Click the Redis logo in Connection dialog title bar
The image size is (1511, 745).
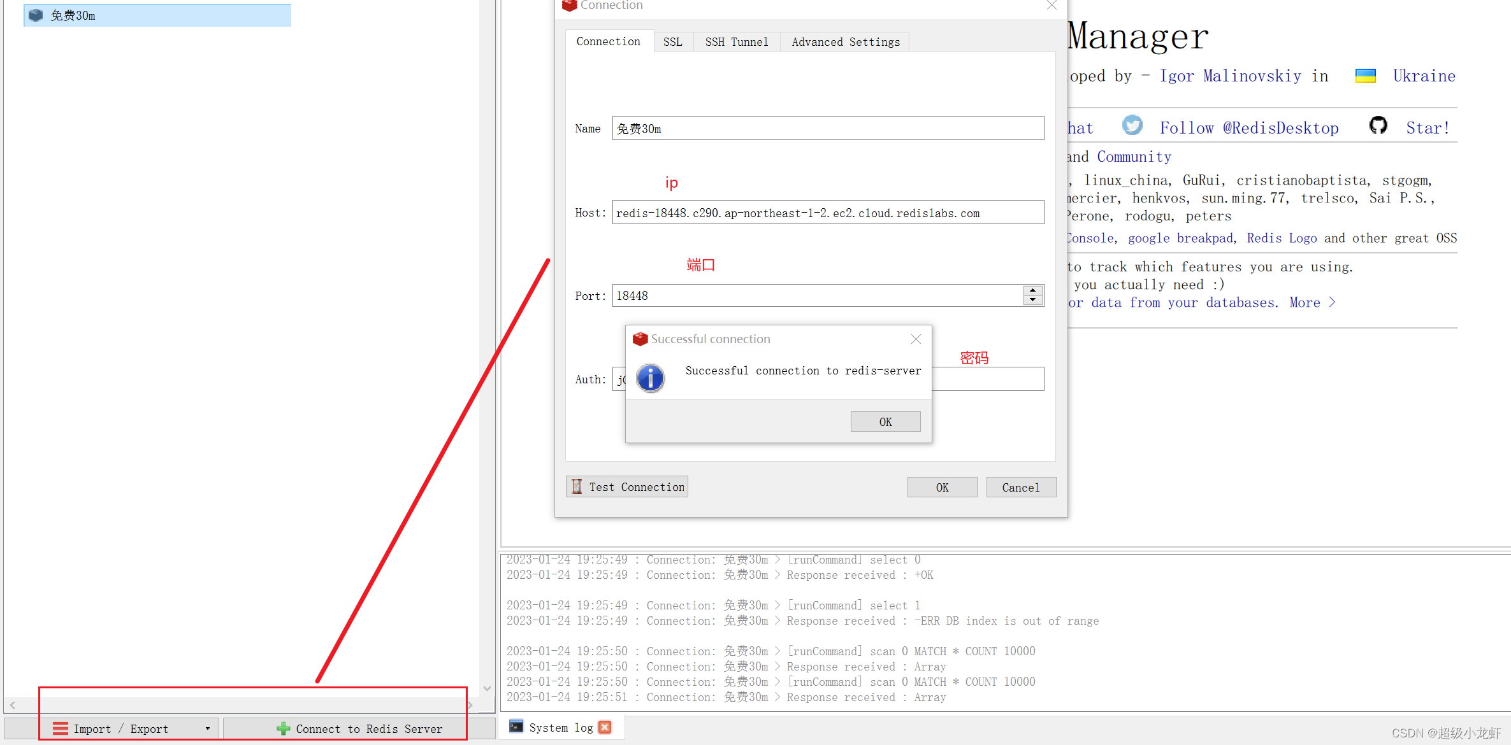point(569,6)
